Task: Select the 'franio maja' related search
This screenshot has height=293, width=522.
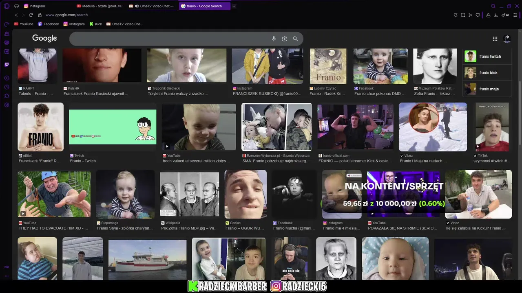Action: [487, 89]
